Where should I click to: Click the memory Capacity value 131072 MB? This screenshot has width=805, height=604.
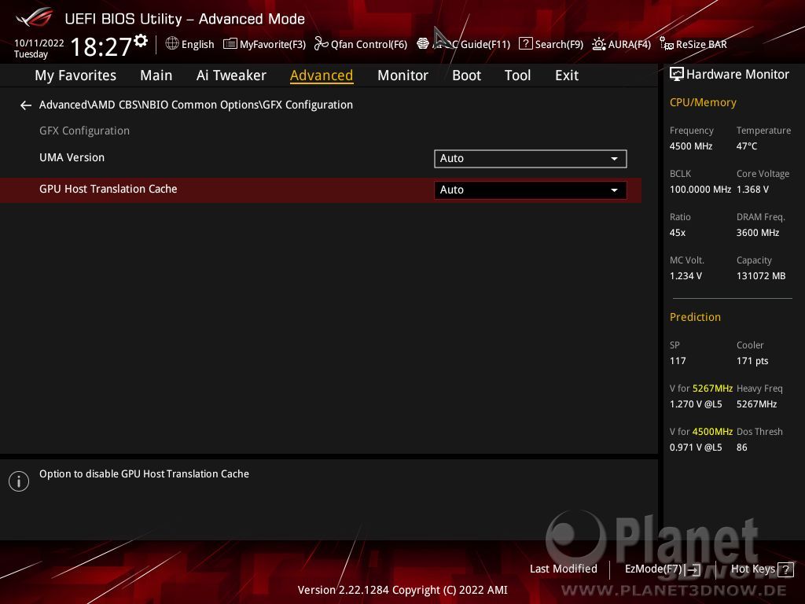(x=761, y=276)
